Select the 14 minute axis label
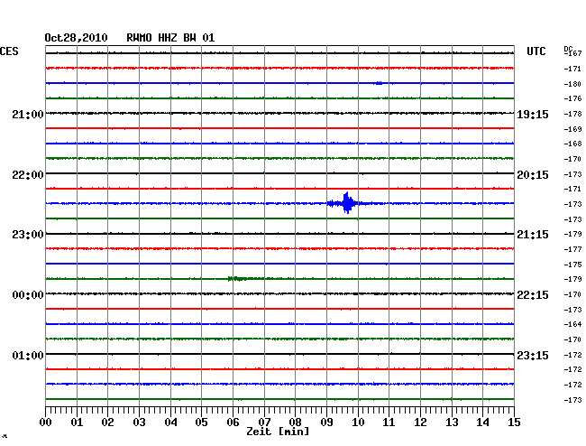Viewport: 586px width, 446px height. 482,423
